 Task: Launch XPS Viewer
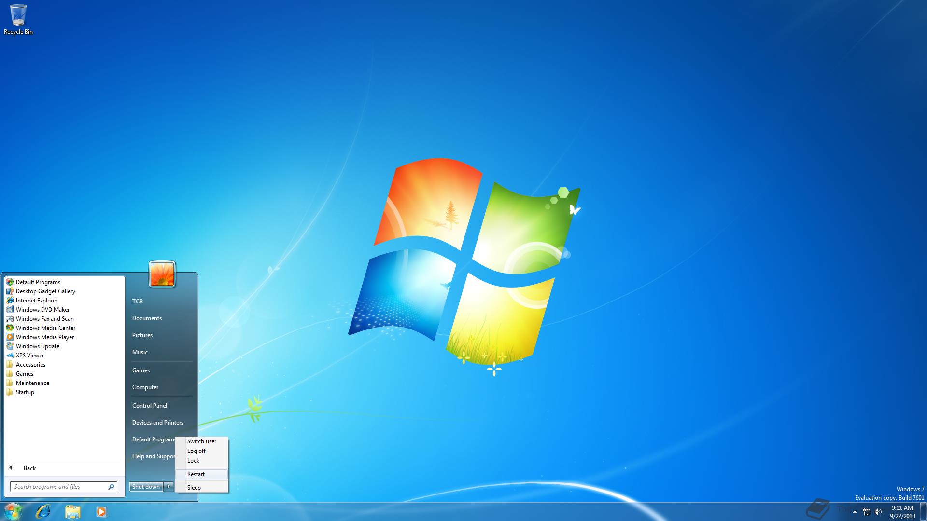click(x=65, y=356)
